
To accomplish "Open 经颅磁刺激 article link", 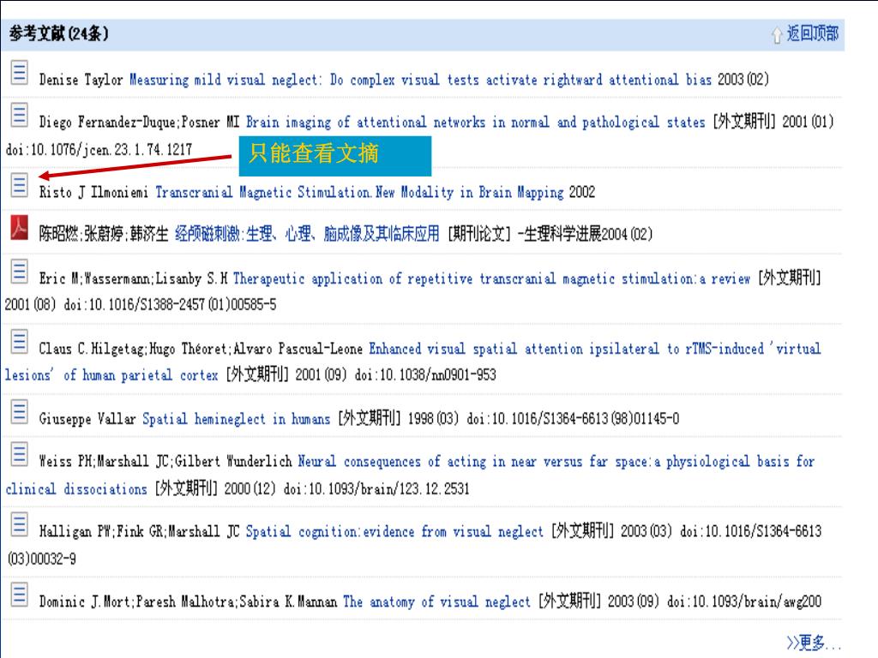I will (307, 234).
